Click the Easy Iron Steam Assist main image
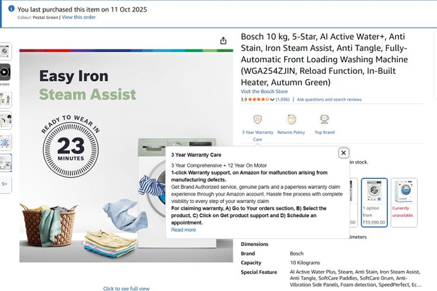This screenshot has height=291, width=437. [x=126, y=156]
